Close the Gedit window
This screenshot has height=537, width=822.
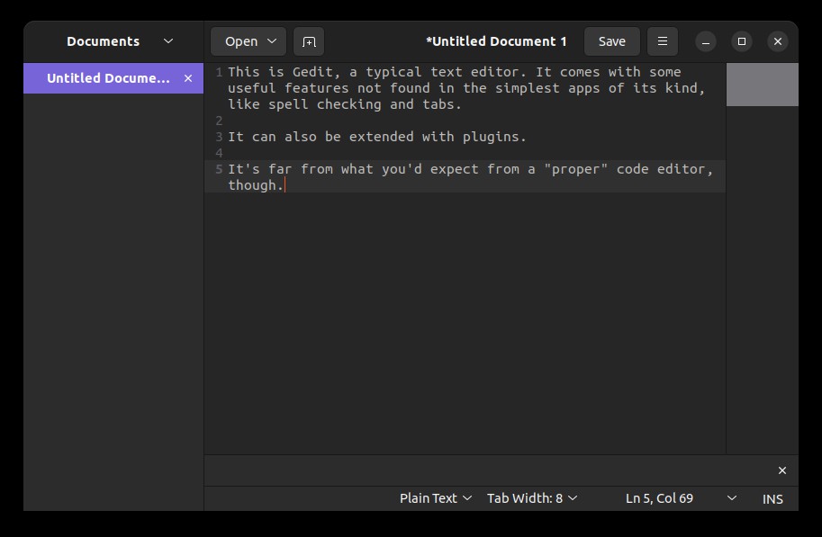pos(778,41)
